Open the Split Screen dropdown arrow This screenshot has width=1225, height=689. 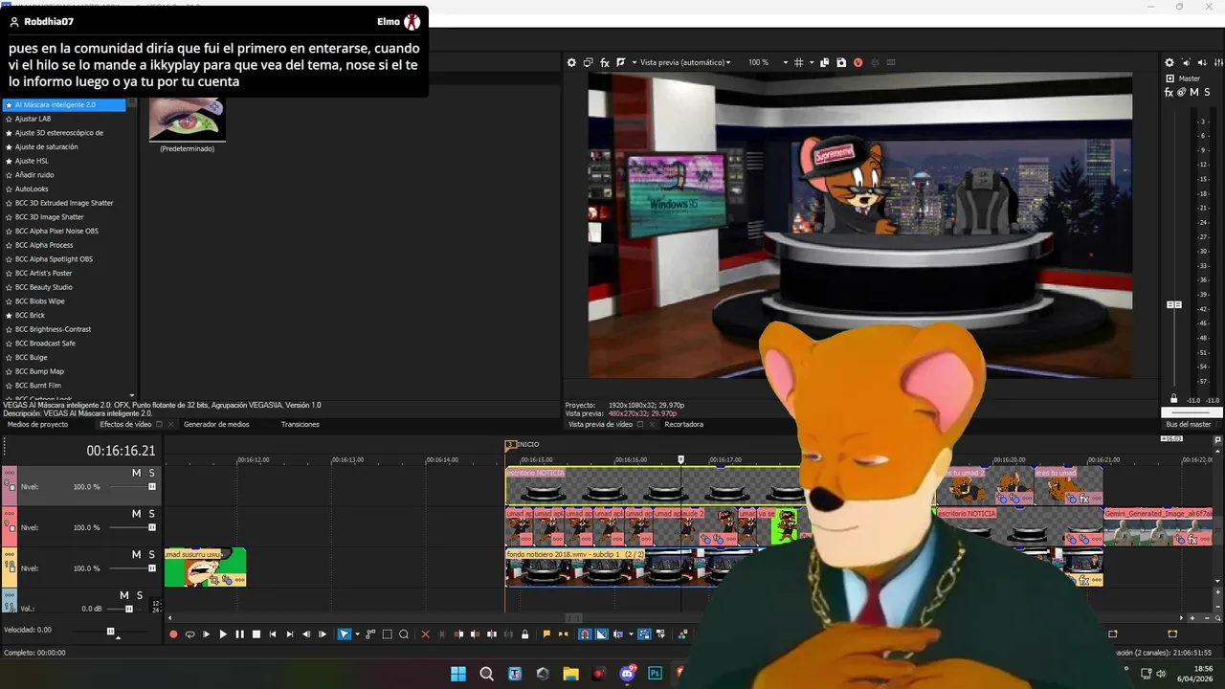point(633,62)
